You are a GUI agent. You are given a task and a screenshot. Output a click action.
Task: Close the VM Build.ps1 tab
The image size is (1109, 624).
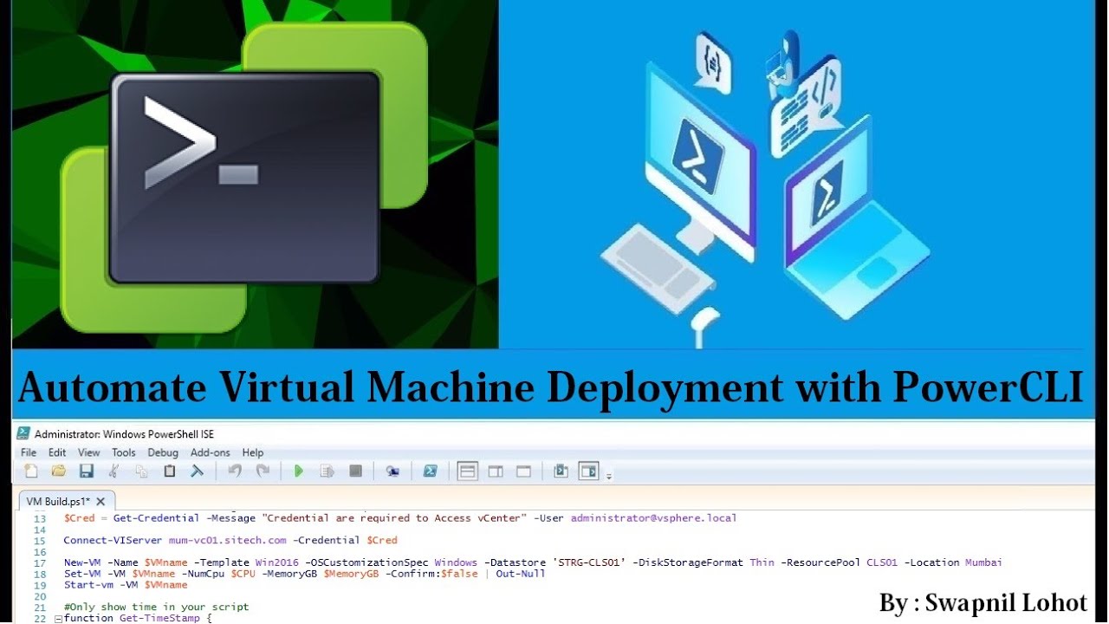[101, 501]
